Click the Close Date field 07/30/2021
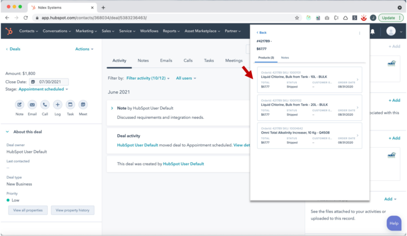Screen dimensions: 407x236 pos(49,82)
